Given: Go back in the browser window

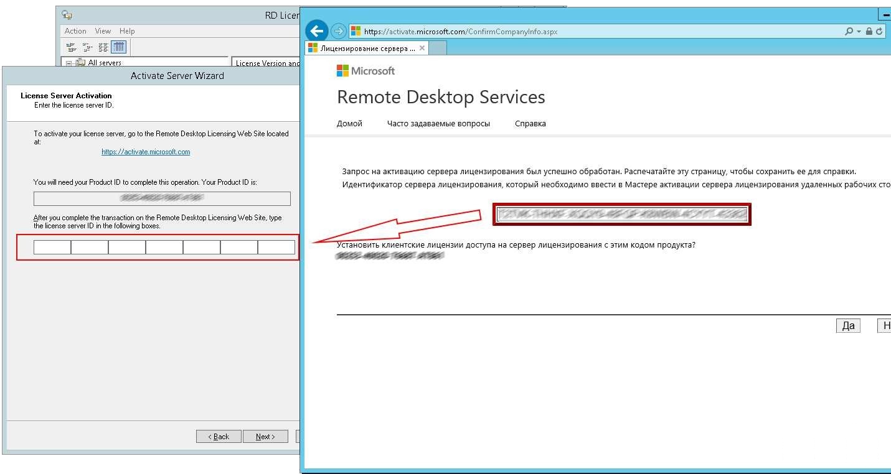Looking at the screenshot, I should coord(317,30).
